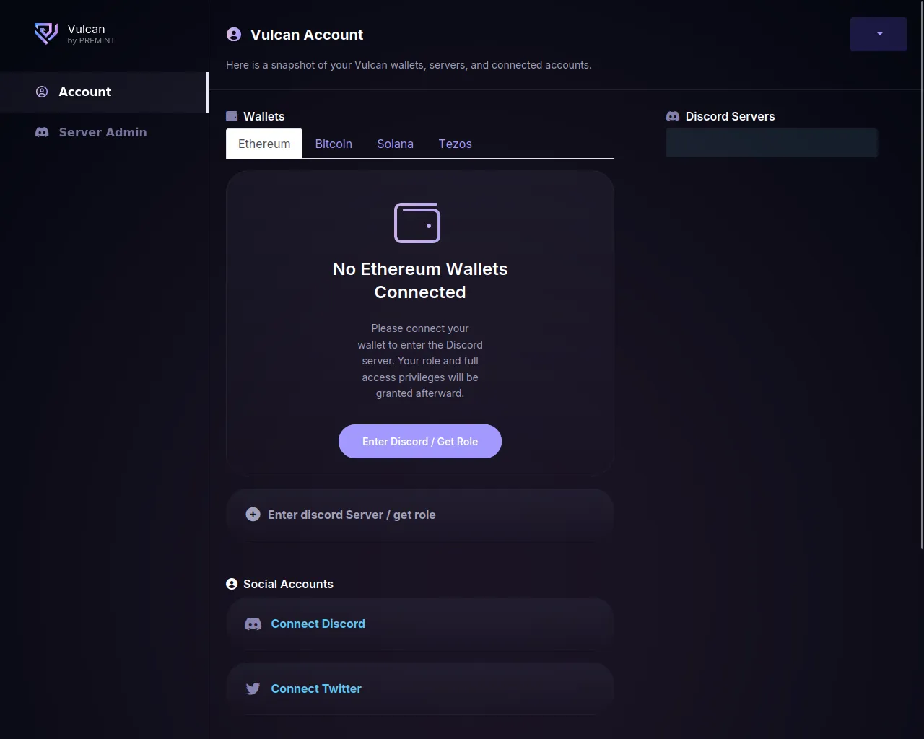
Task: Expand Enter discord Server / get role
Action: (420, 515)
